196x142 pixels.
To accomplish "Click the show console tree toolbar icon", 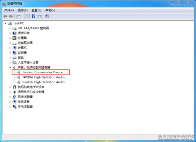I will pos(18,16).
